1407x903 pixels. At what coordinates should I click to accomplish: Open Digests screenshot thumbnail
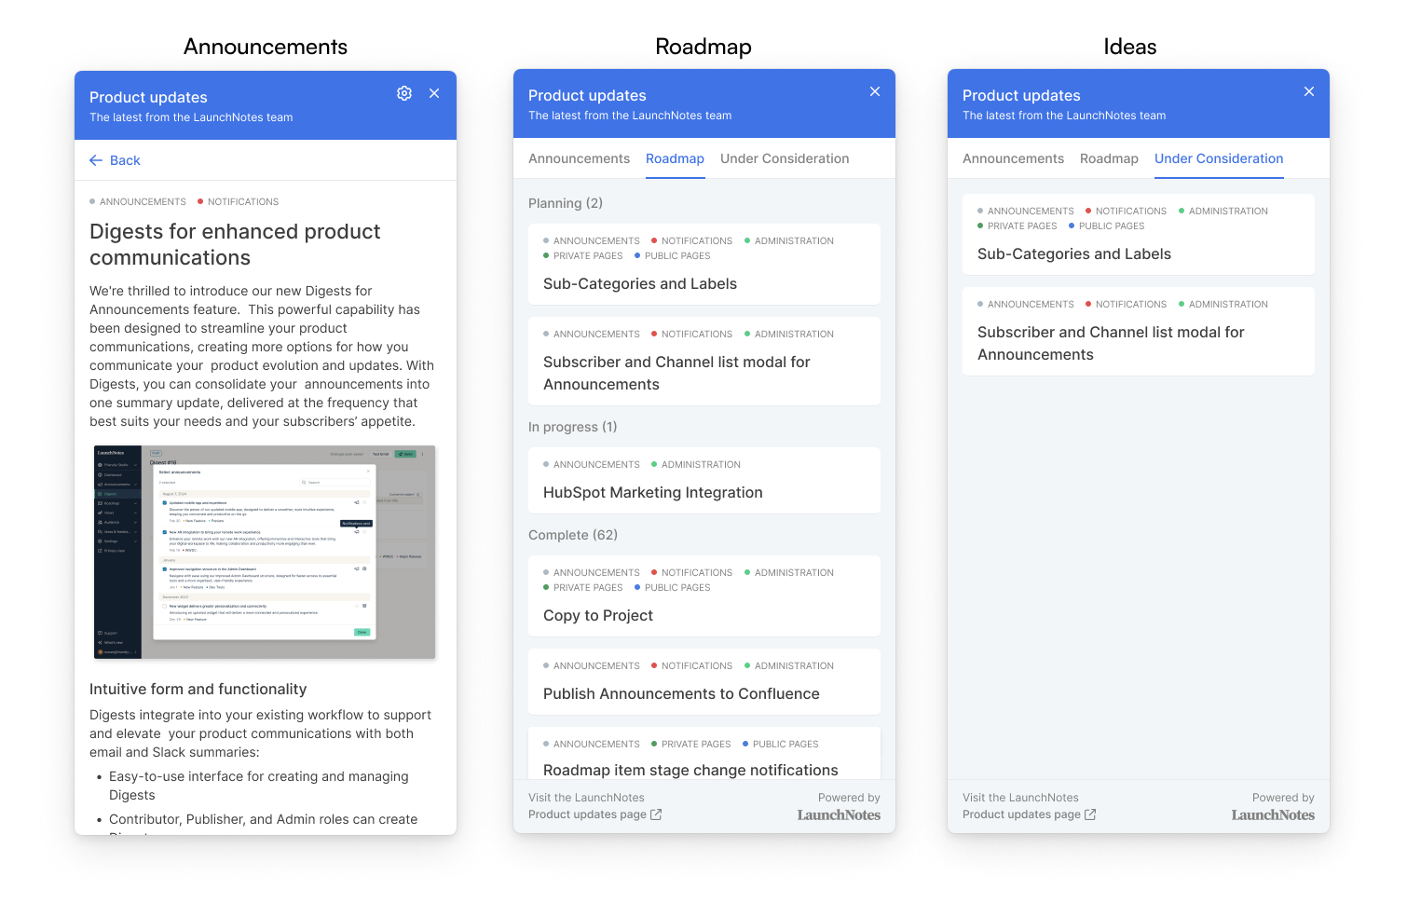pos(265,552)
